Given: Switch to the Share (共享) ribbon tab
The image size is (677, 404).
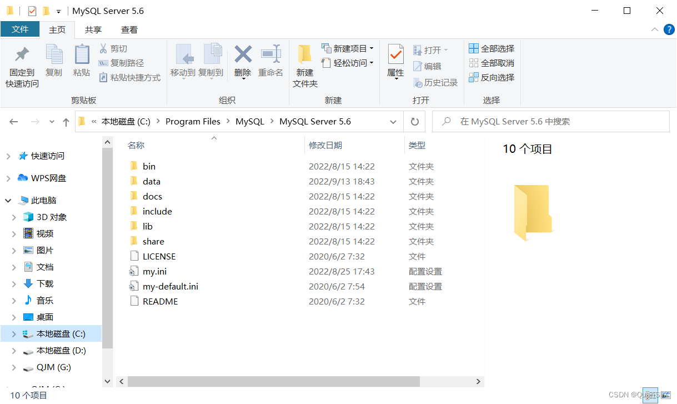Looking at the screenshot, I should pos(93,30).
